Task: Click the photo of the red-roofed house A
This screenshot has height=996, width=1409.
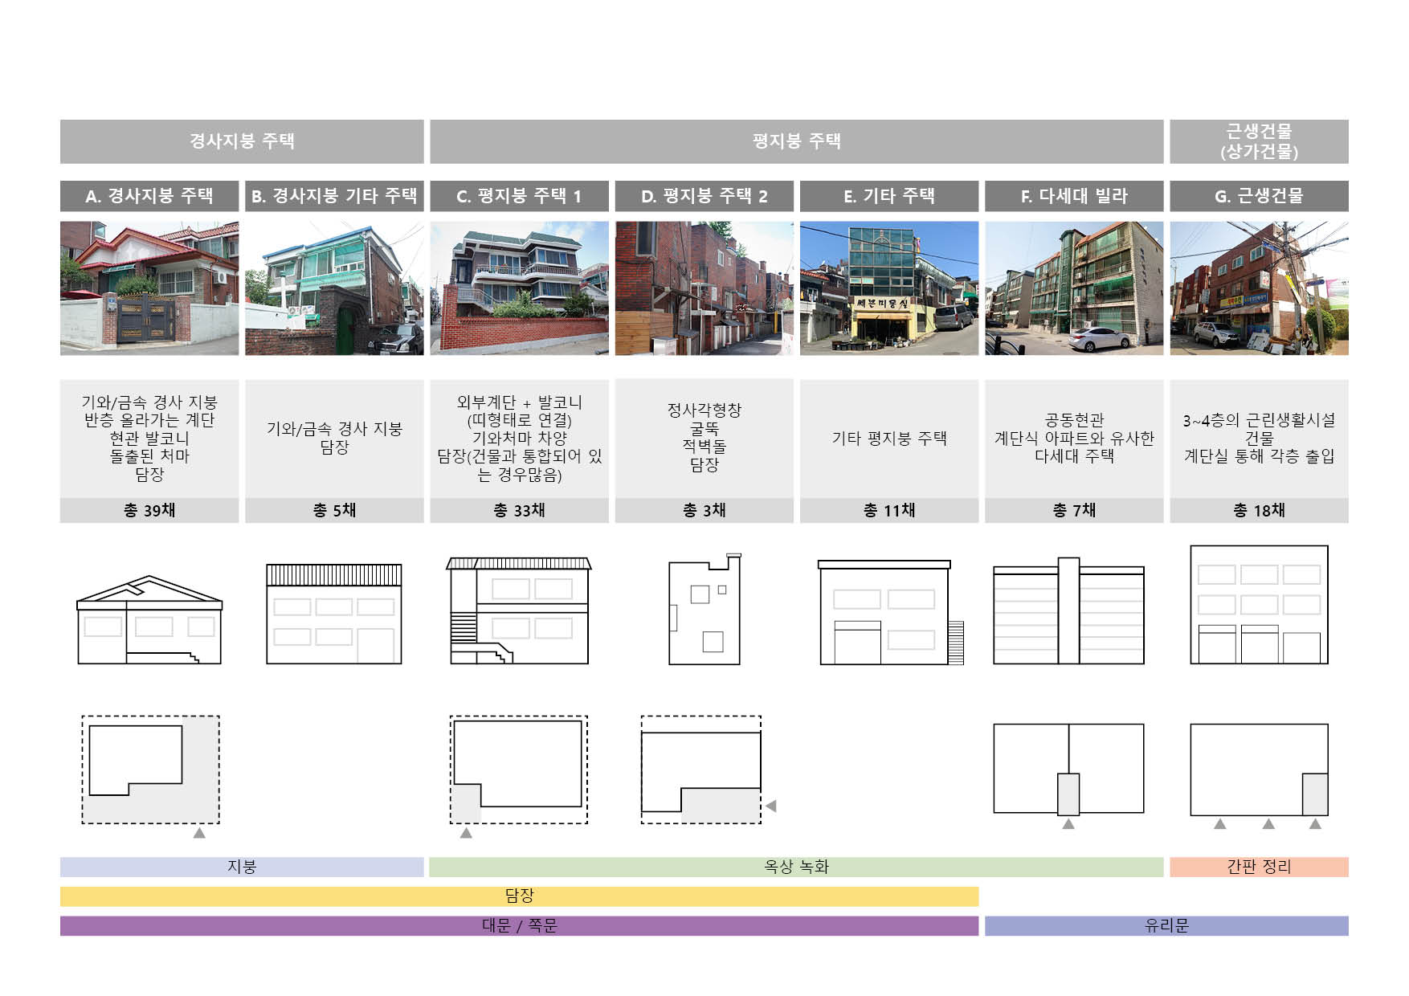Action: coord(149,288)
